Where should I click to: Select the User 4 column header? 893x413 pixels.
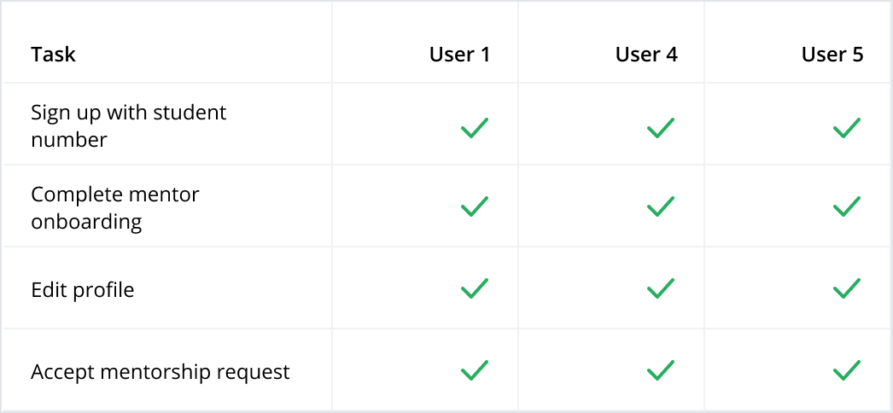(646, 55)
